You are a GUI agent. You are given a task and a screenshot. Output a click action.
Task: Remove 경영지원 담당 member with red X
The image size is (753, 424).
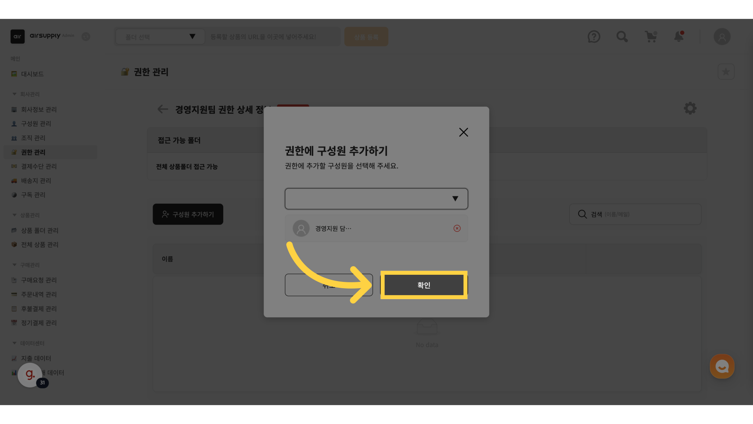click(x=457, y=228)
